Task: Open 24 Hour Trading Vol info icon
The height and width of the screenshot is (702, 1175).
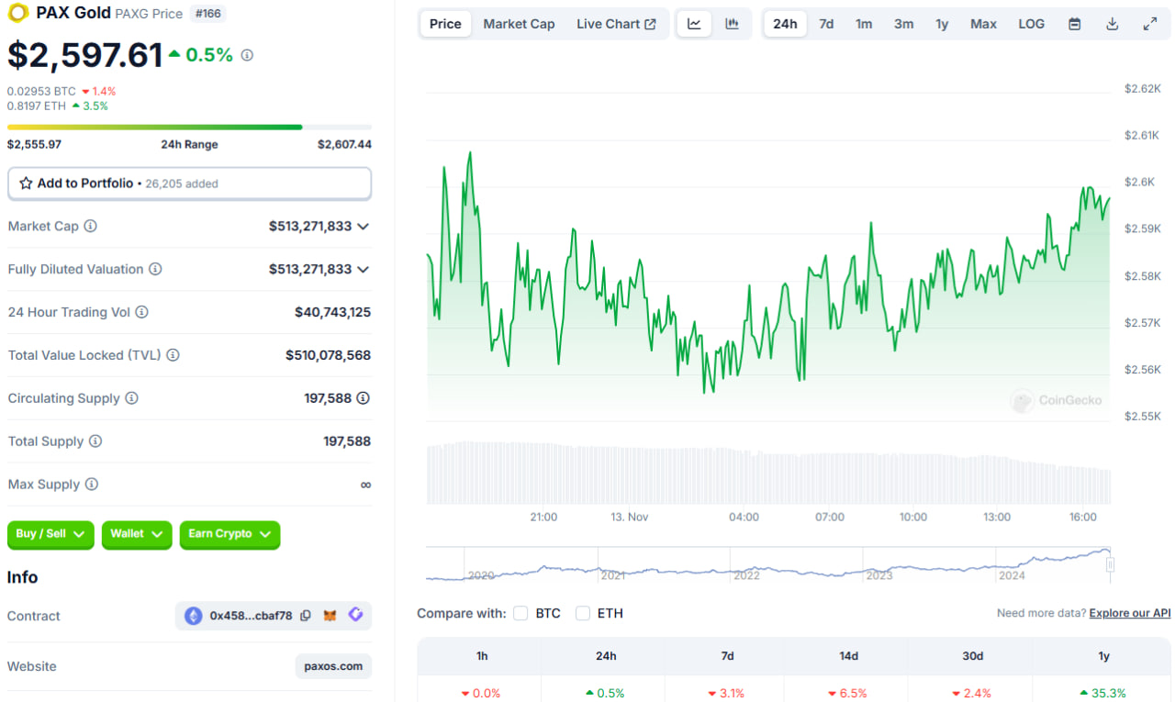Action: 141,312
